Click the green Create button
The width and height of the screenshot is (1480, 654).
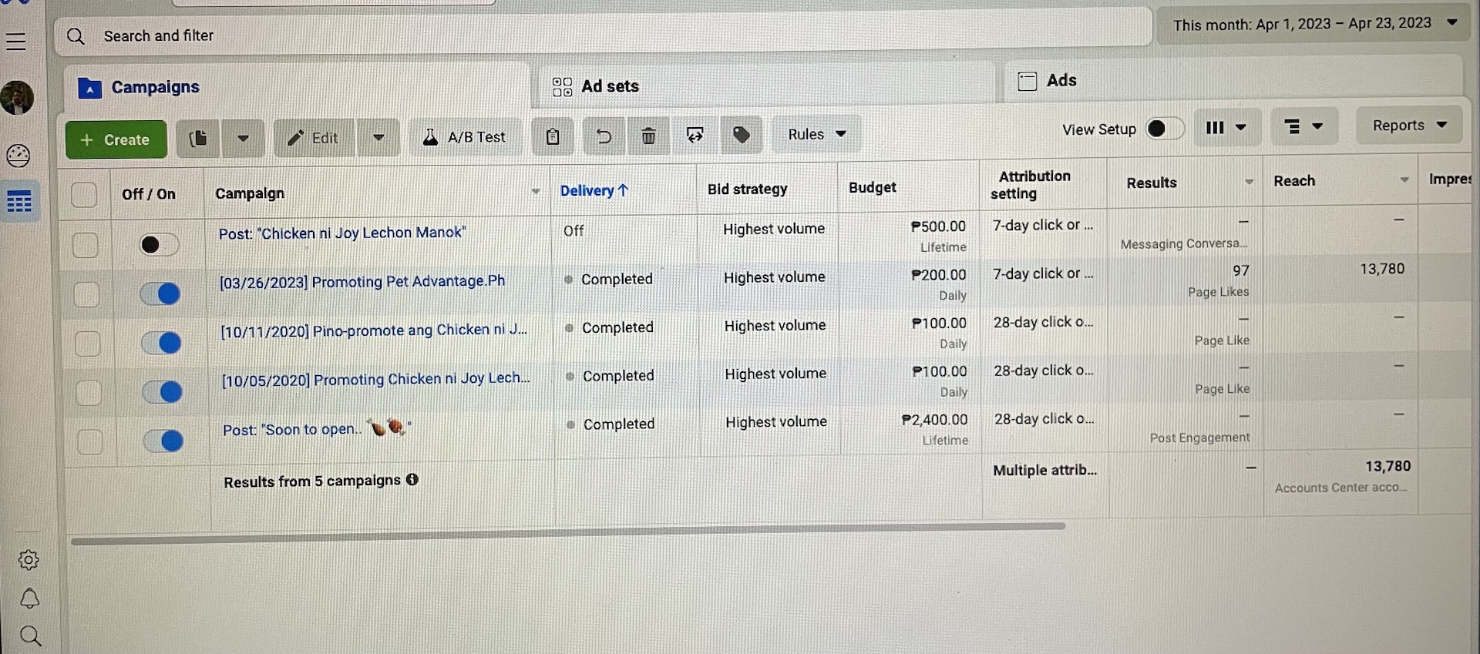click(116, 139)
